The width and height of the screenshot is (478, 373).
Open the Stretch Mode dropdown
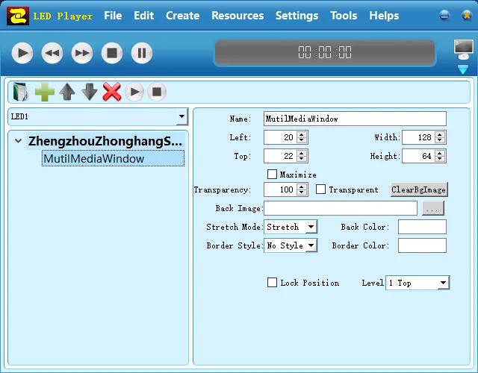pos(311,227)
